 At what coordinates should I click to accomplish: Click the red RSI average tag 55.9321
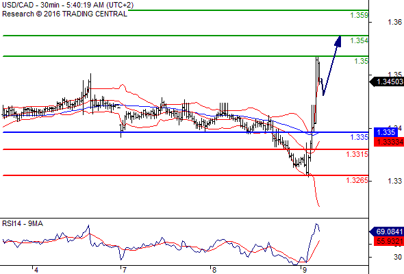pyautogui.click(x=389, y=241)
